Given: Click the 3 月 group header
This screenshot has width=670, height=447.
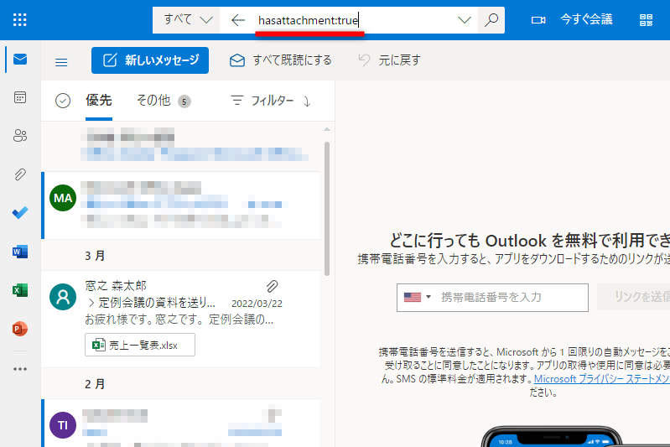Looking at the screenshot, I should point(95,256).
